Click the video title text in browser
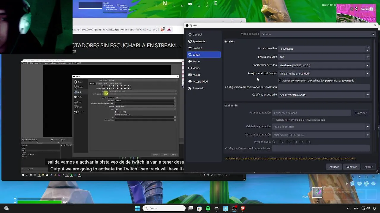 tap(127, 46)
